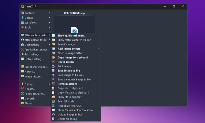Image resolution: width=205 pixels, height=123 pixels.
Task: Select Show "Before upload" window entry
Action: 76,110
